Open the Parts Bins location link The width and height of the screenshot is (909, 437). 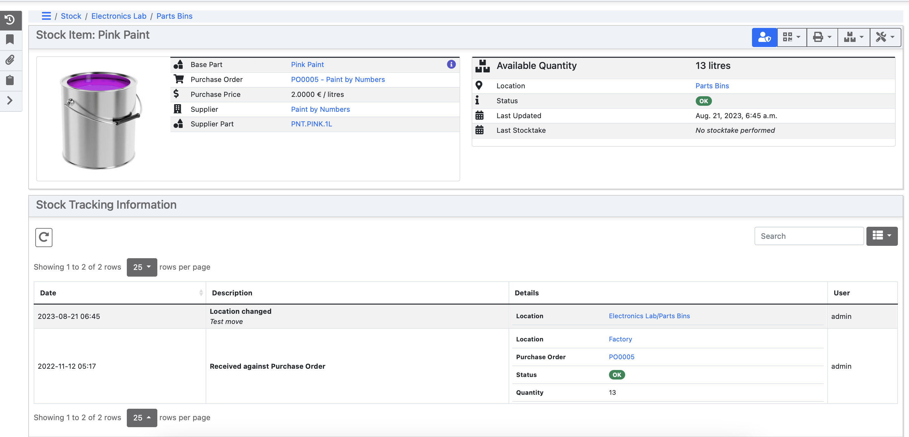pos(712,86)
